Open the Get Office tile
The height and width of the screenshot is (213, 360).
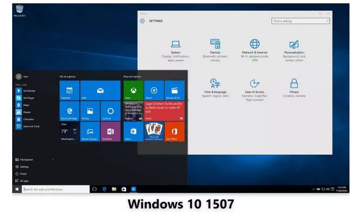click(175, 132)
